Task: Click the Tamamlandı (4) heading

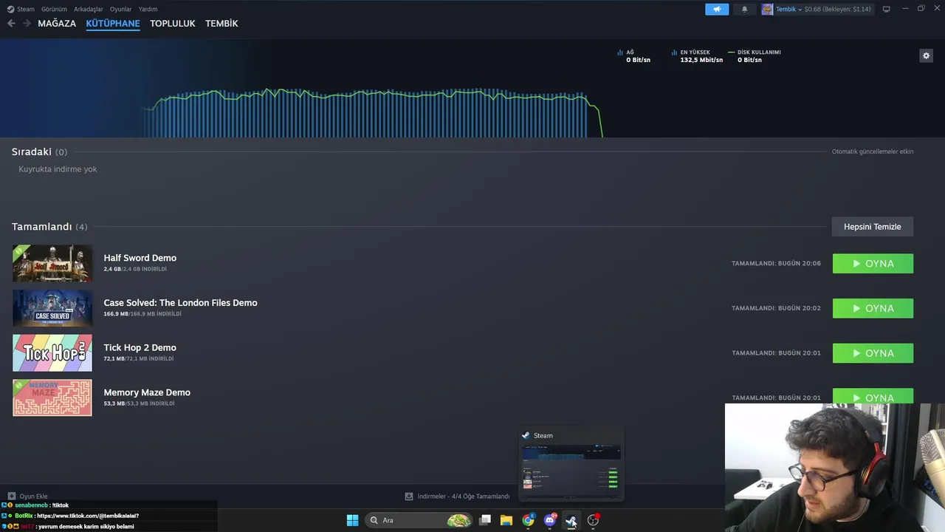Action: tap(49, 227)
